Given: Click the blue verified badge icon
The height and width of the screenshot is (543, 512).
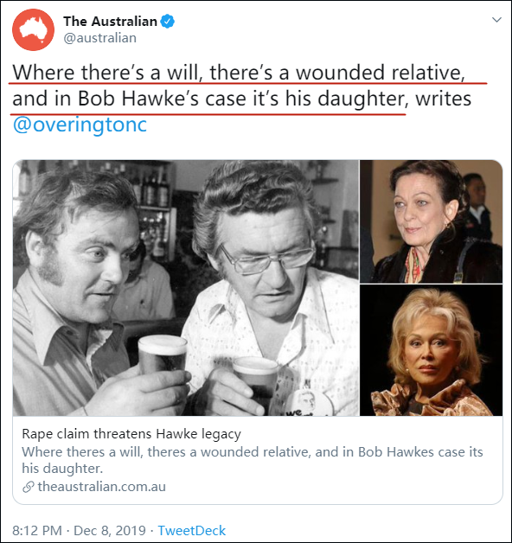Looking at the screenshot, I should click(169, 22).
